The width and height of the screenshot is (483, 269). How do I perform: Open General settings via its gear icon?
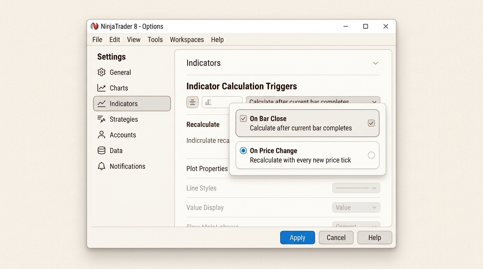(x=101, y=72)
